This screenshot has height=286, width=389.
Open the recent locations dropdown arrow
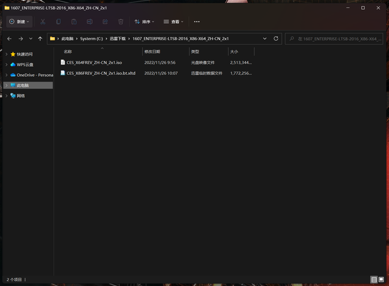tap(31, 39)
